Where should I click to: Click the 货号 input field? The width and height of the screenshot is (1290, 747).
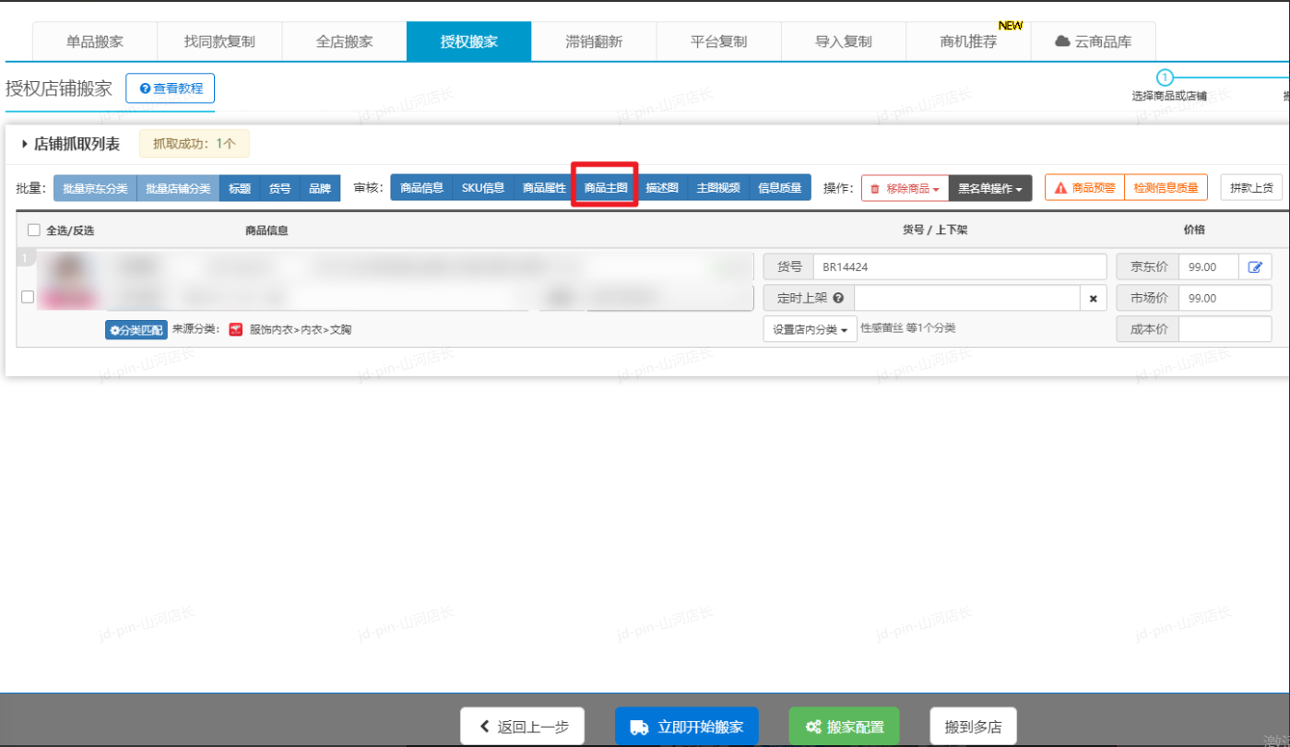coord(959,267)
